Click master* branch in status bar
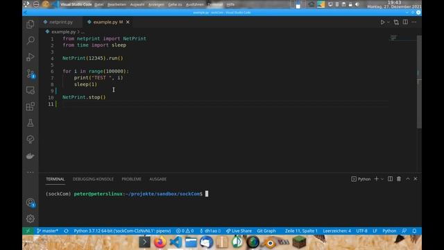 (47, 231)
